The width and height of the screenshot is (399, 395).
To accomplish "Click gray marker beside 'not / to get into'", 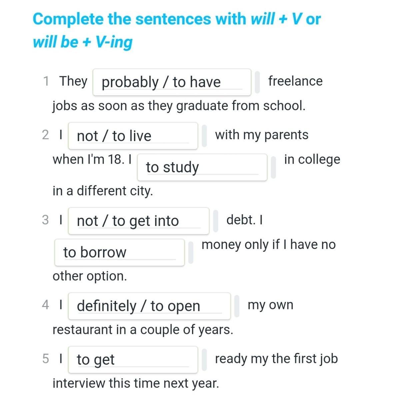I will (x=216, y=221).
